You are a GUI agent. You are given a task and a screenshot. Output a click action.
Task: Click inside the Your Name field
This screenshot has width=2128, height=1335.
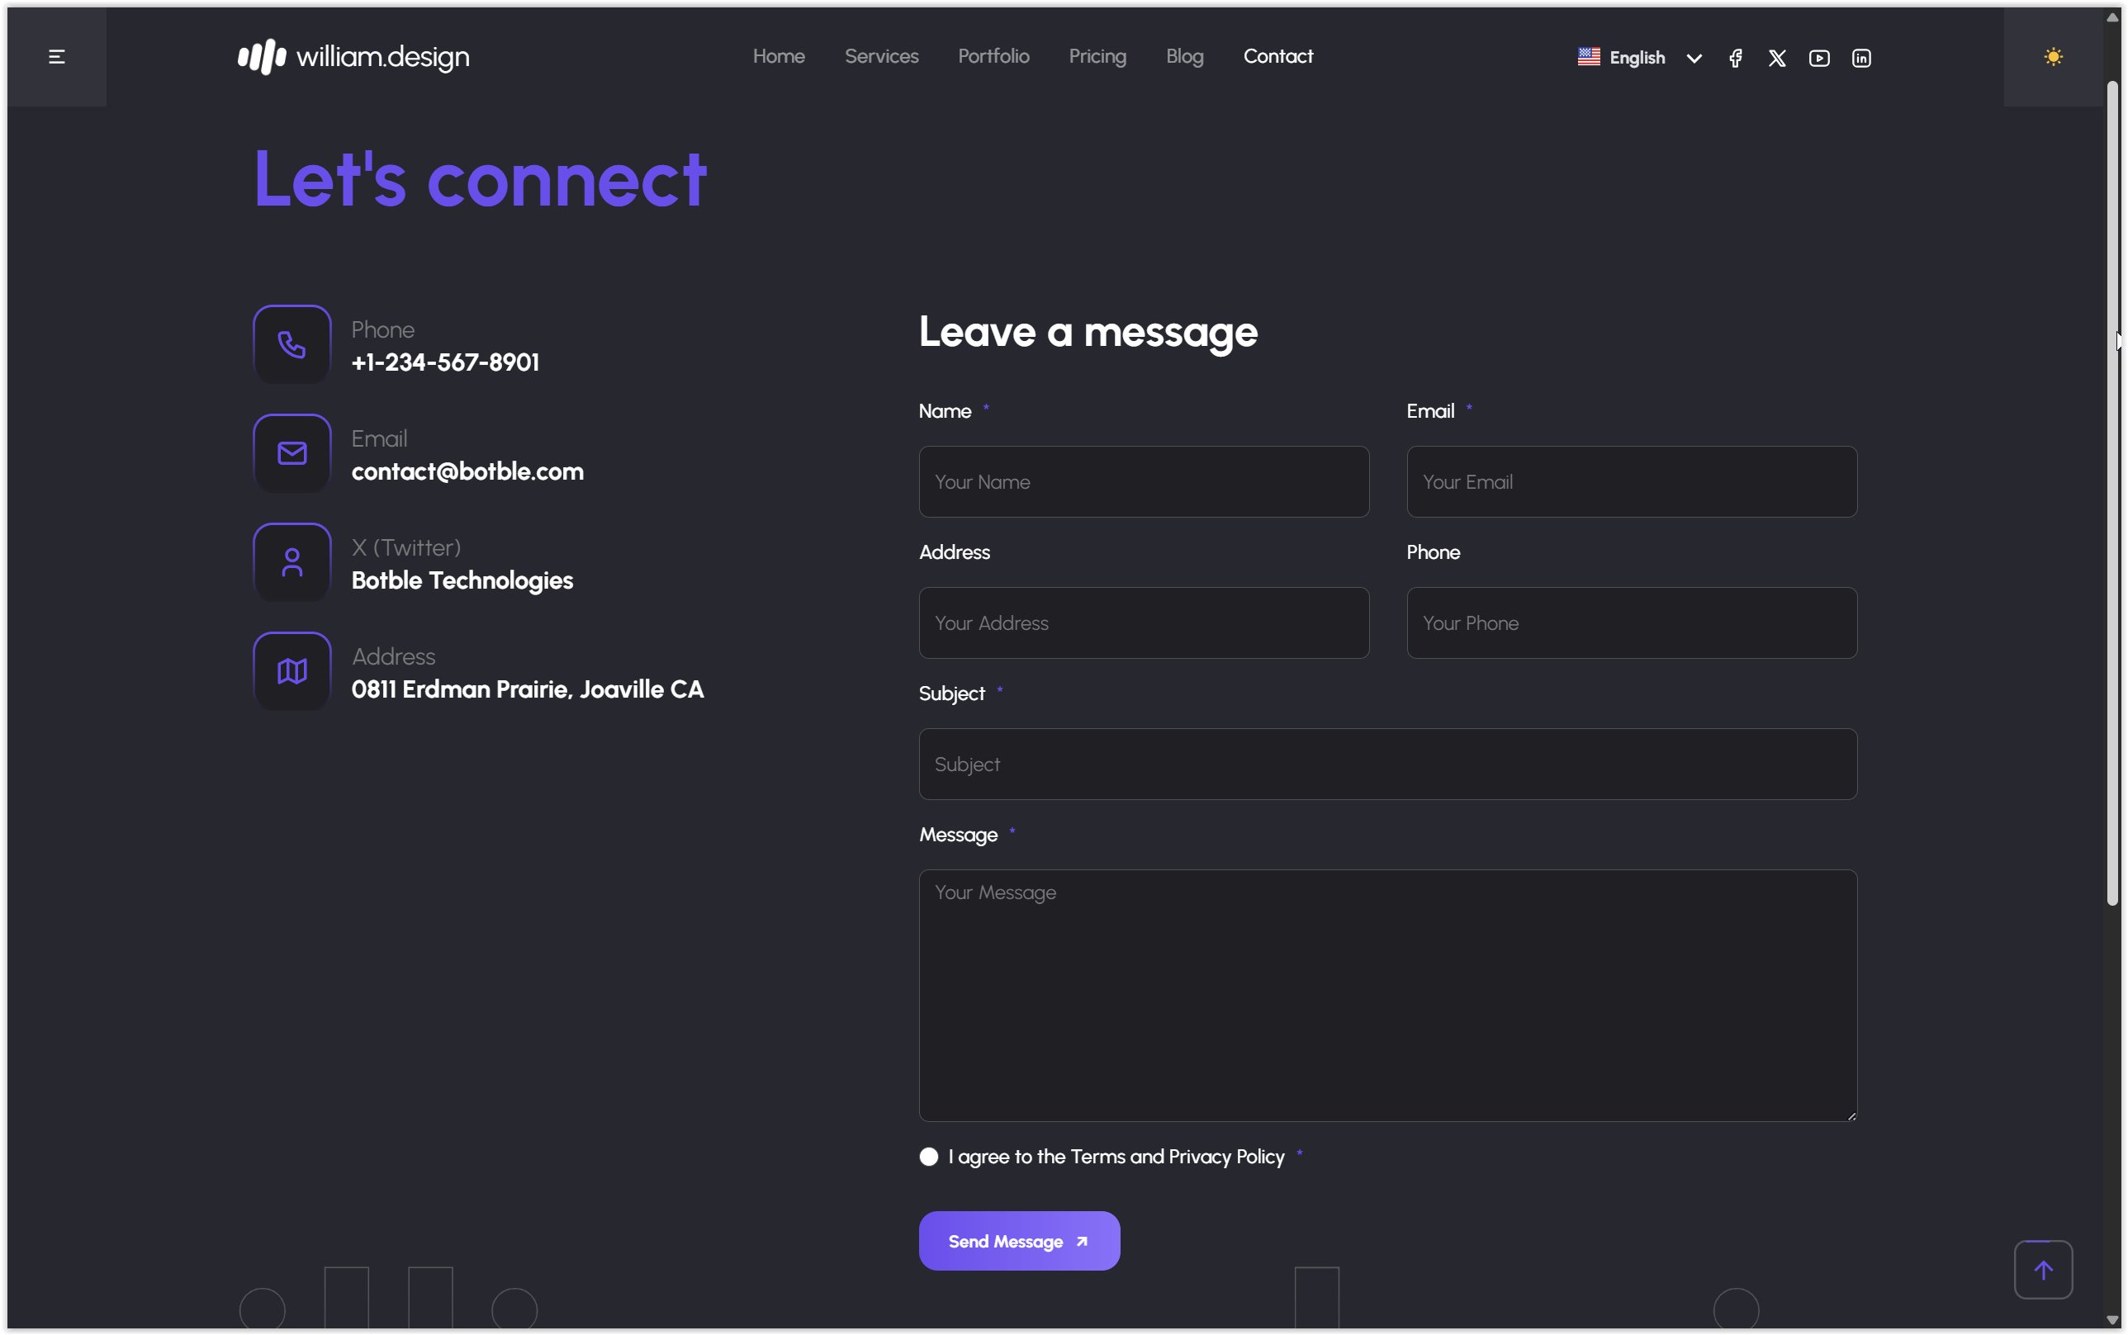coord(1143,481)
